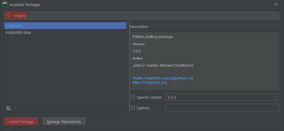284x131 pixels.
Task: Open the mailto matplotlib-users link
Action: pos(163,78)
